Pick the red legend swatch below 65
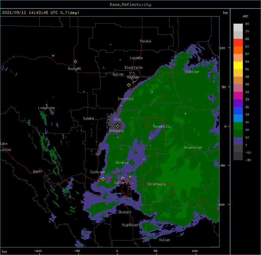The width and height of the screenshot is (261, 255). point(238,42)
